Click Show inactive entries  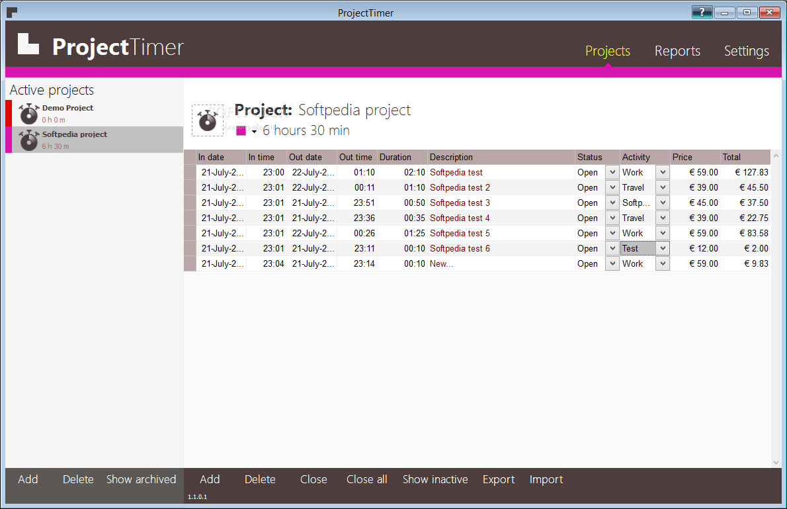point(435,479)
